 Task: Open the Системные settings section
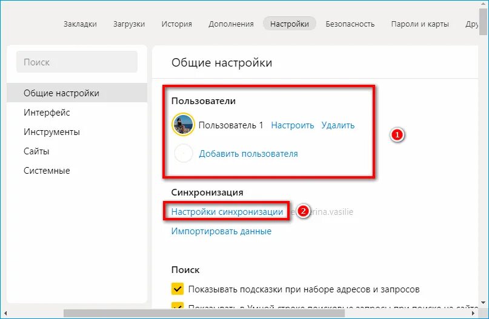click(47, 171)
